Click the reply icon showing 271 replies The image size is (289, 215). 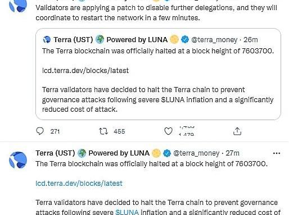40,131
